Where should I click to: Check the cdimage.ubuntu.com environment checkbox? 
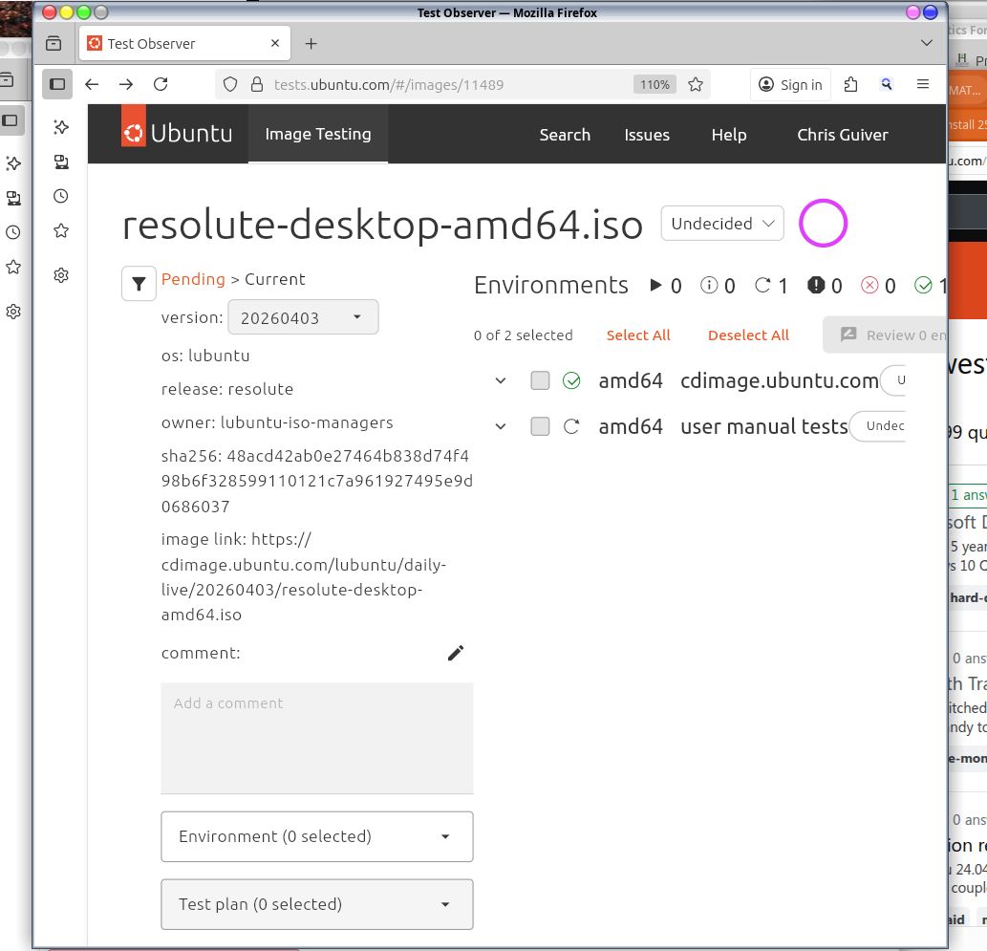[x=540, y=380]
